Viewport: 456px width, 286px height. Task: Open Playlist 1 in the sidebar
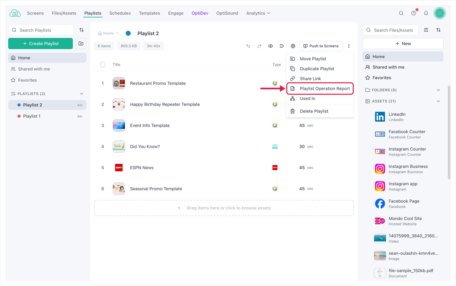[47, 116]
